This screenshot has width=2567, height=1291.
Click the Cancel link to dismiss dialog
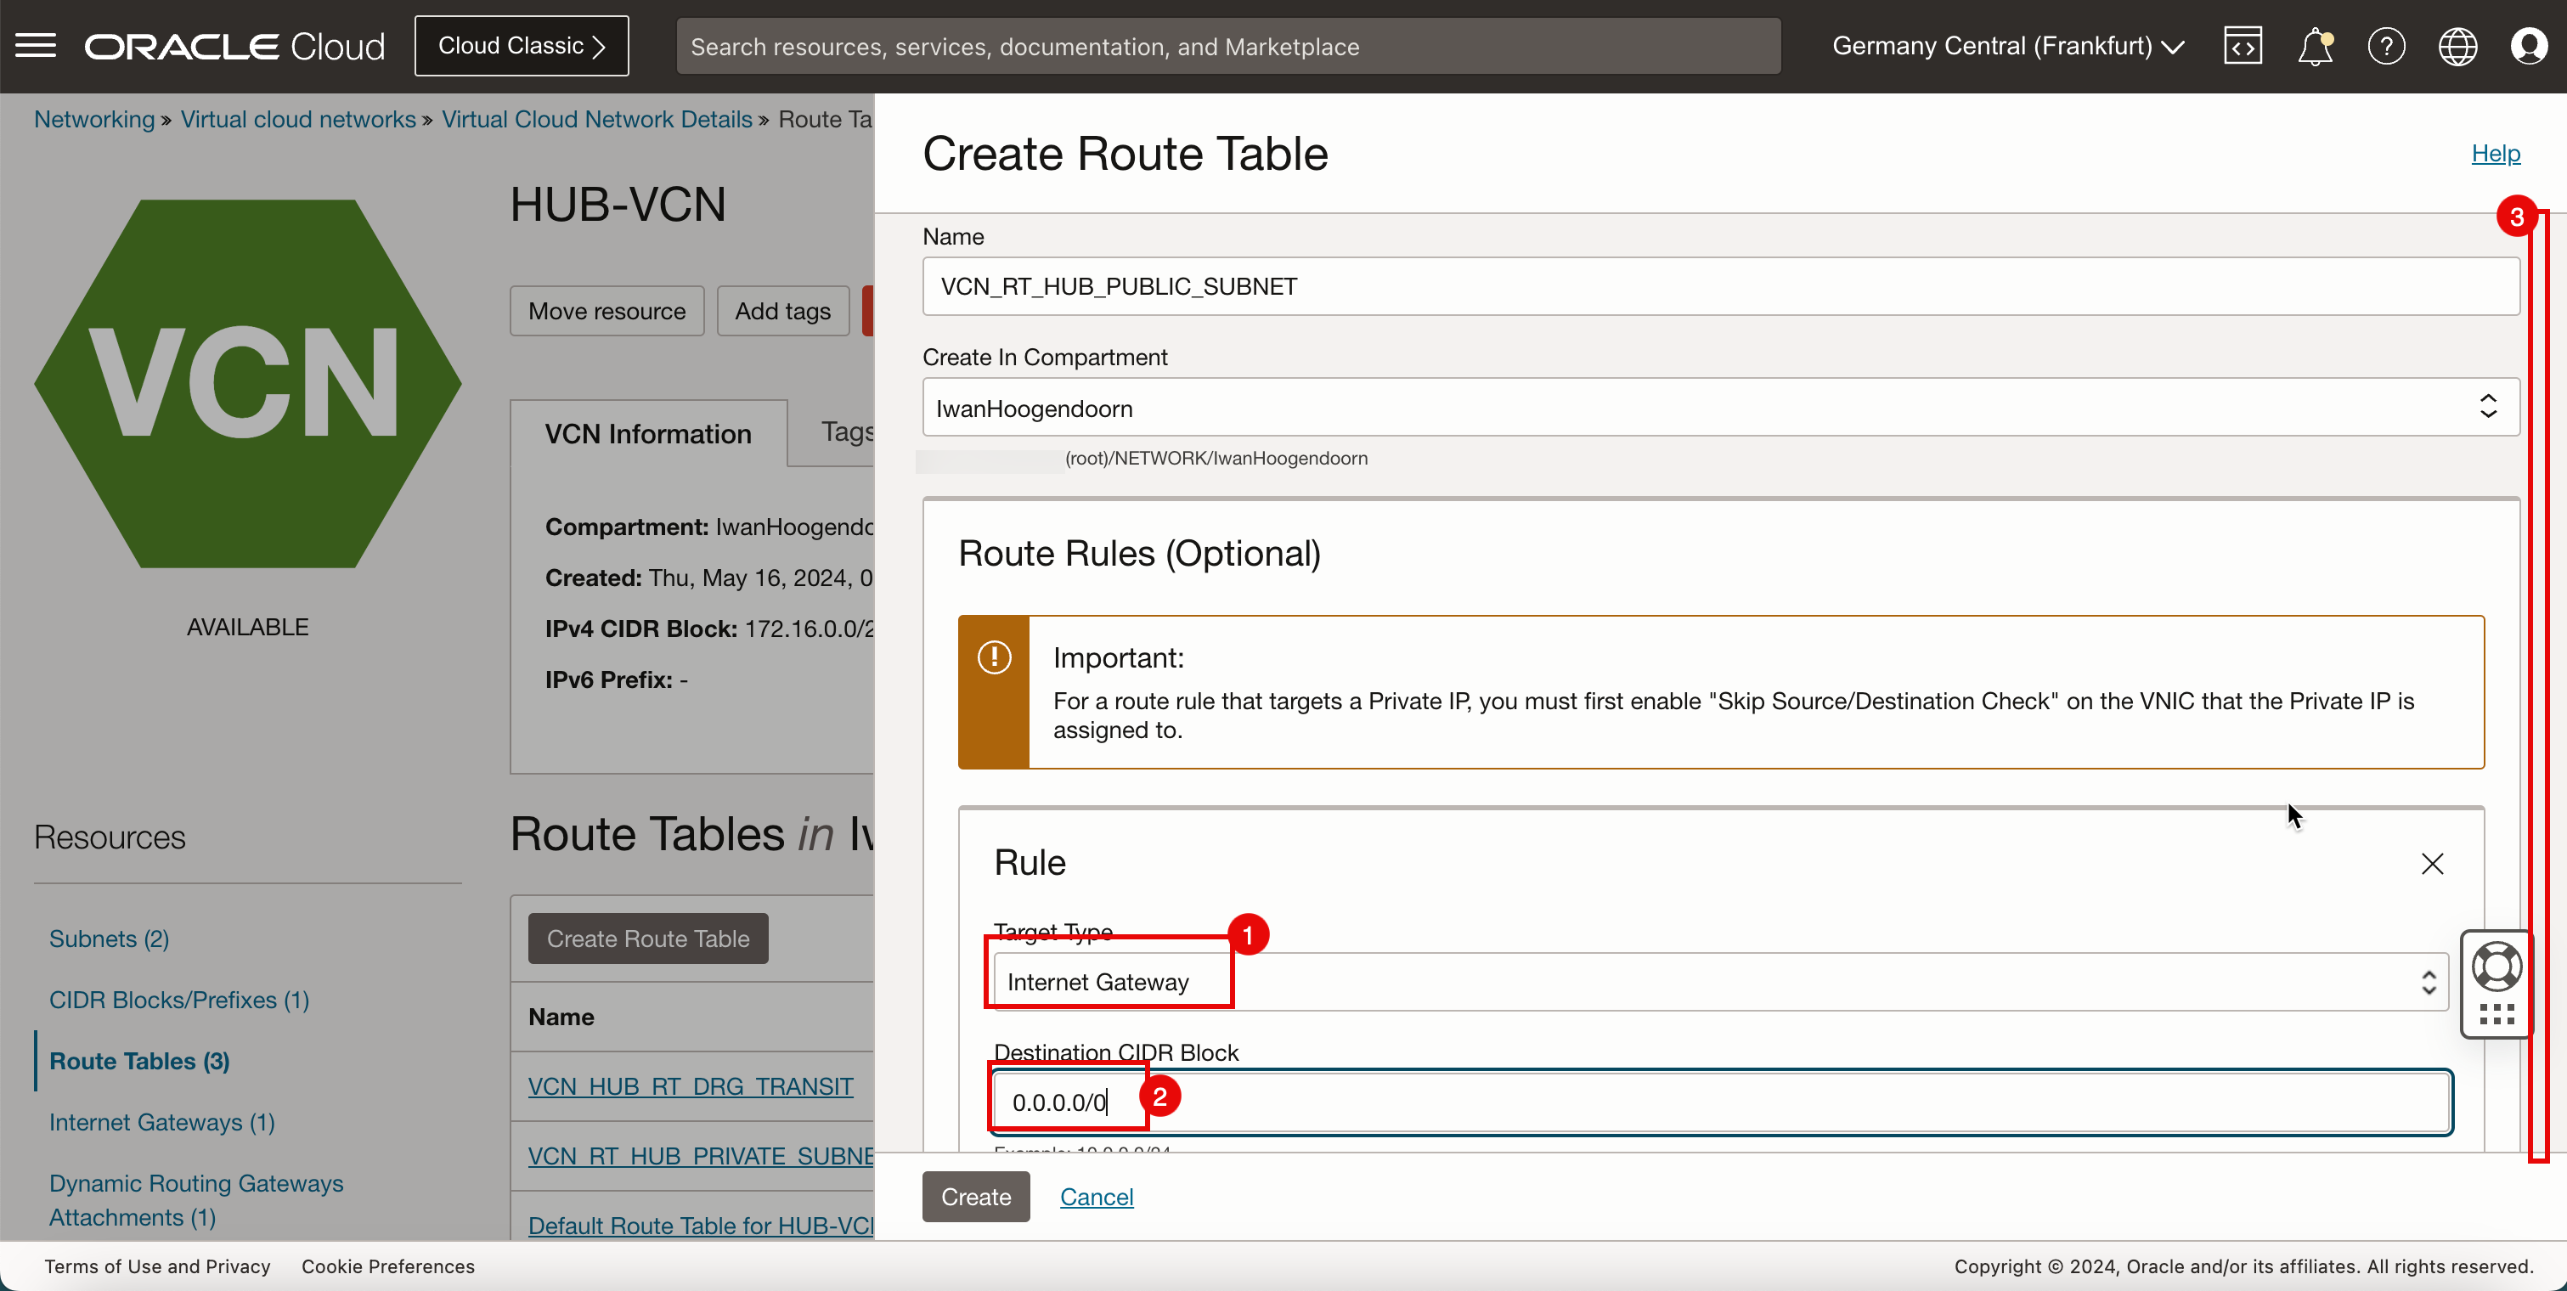pos(1097,1197)
